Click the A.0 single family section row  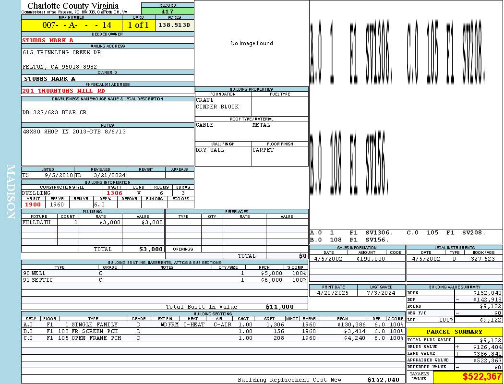click(x=214, y=324)
